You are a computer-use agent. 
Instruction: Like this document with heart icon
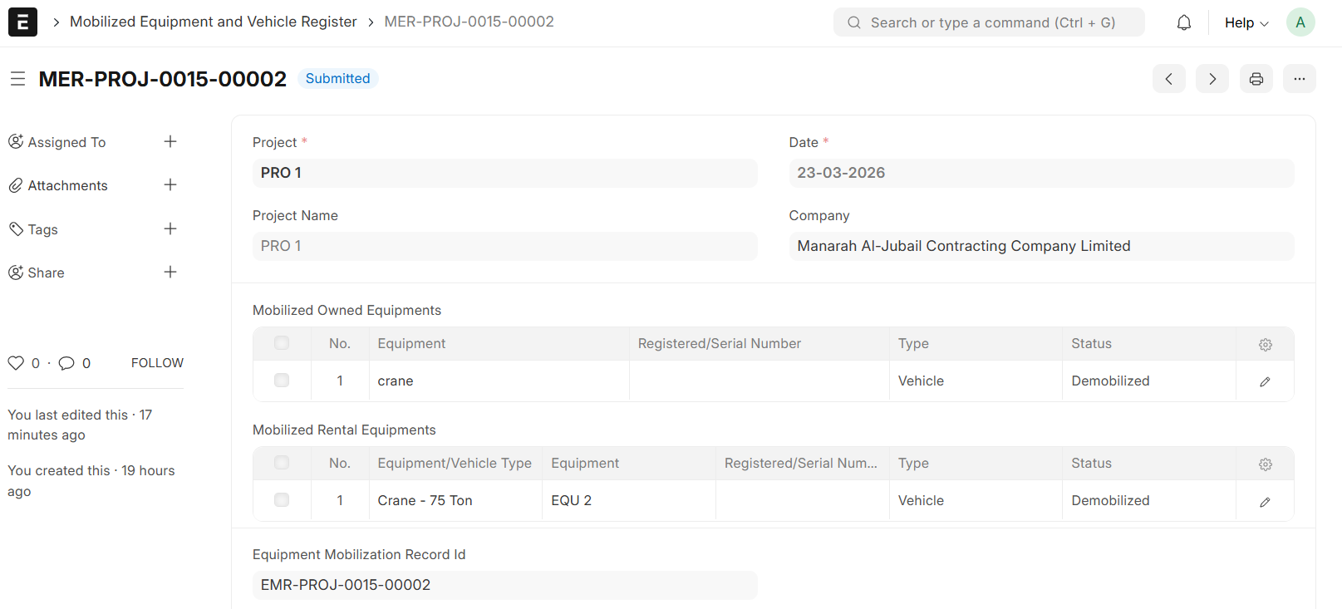click(x=16, y=363)
